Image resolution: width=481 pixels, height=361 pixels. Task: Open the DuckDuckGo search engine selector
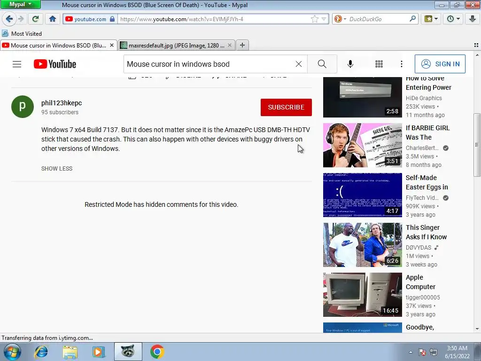(x=340, y=19)
